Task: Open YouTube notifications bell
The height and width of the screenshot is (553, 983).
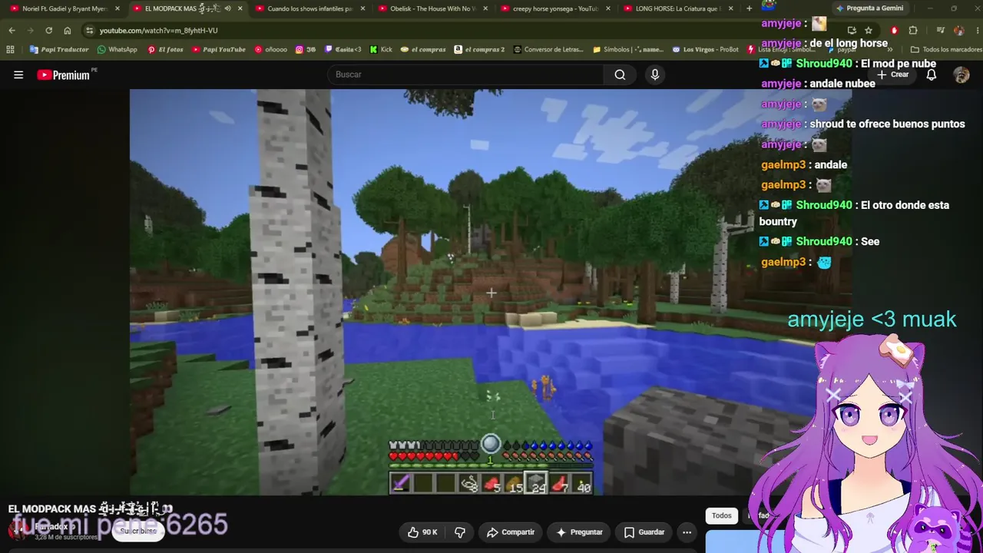Action: [x=931, y=75]
